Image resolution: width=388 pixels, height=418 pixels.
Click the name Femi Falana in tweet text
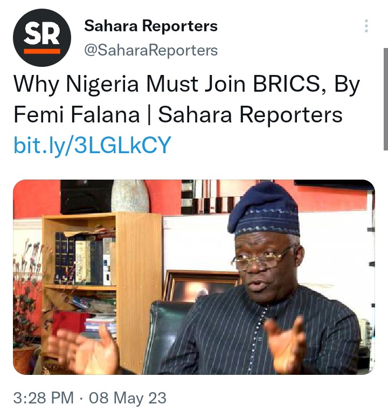[77, 115]
